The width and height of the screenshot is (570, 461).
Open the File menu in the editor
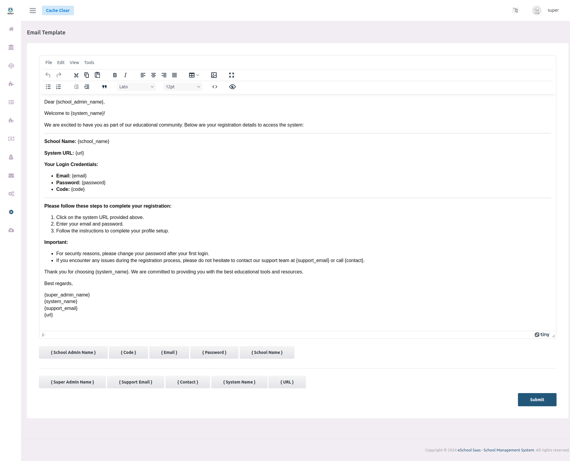point(48,63)
